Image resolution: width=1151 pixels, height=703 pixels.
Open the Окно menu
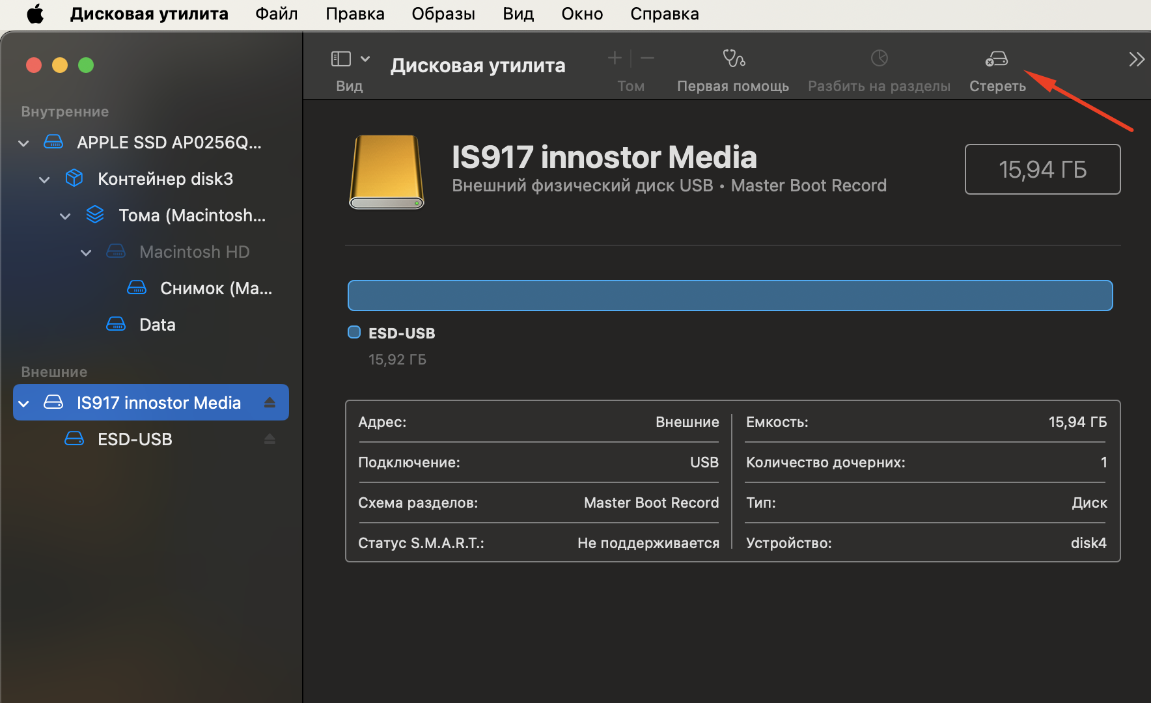(582, 14)
